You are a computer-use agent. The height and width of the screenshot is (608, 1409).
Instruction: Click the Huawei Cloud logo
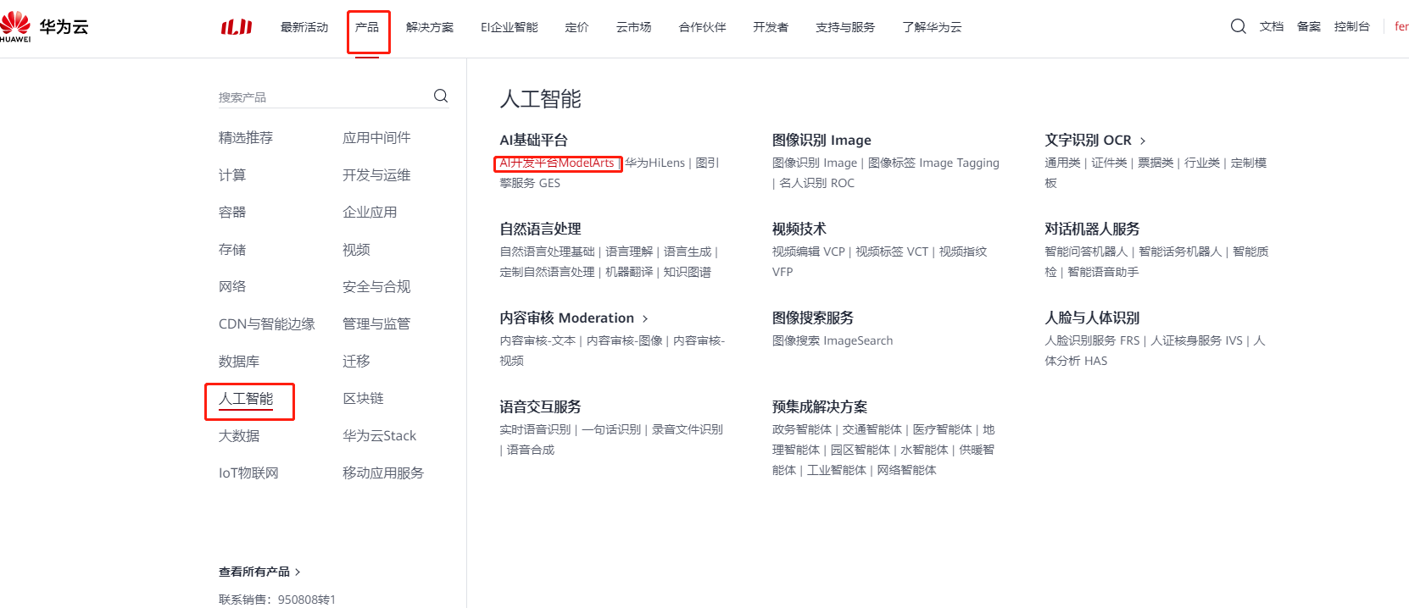click(x=44, y=26)
